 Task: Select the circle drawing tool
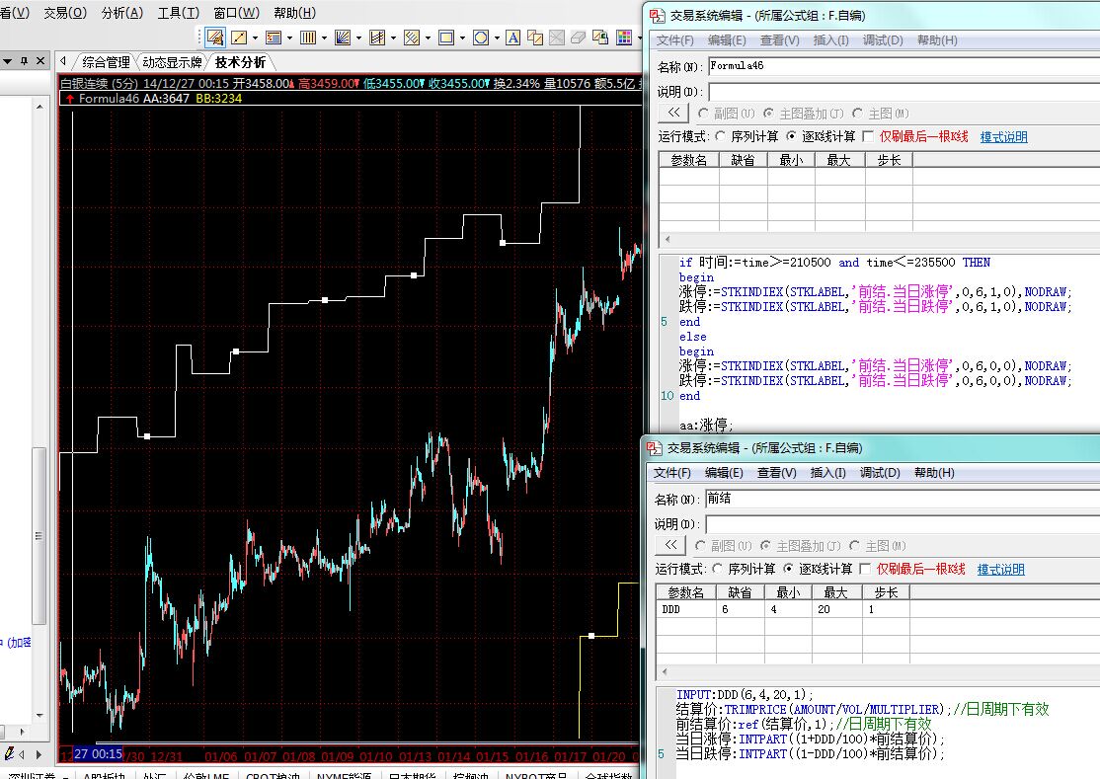tap(481, 38)
